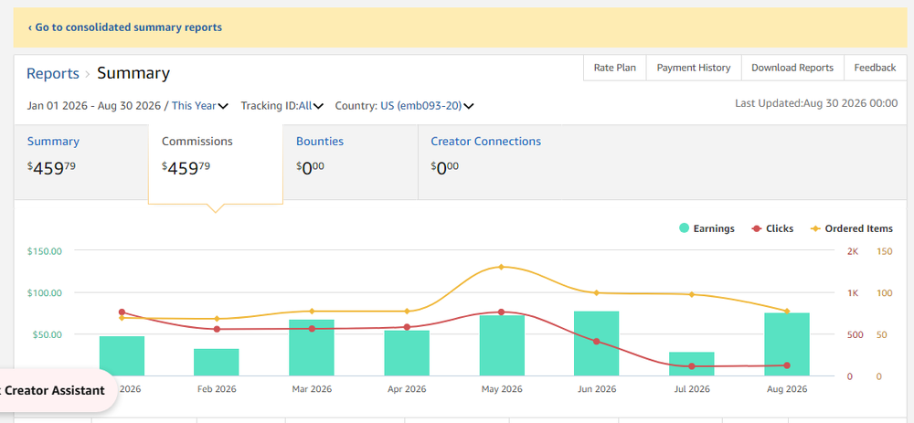Click the $150.00 earnings axis label

[44, 251]
